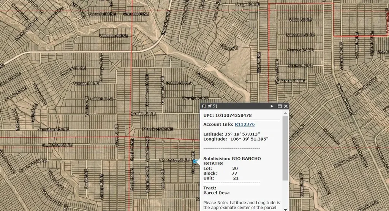This screenshot has height=211, width=389.
Task: Click the Subdivision Rio Rancho Estates text
Action: (232, 161)
